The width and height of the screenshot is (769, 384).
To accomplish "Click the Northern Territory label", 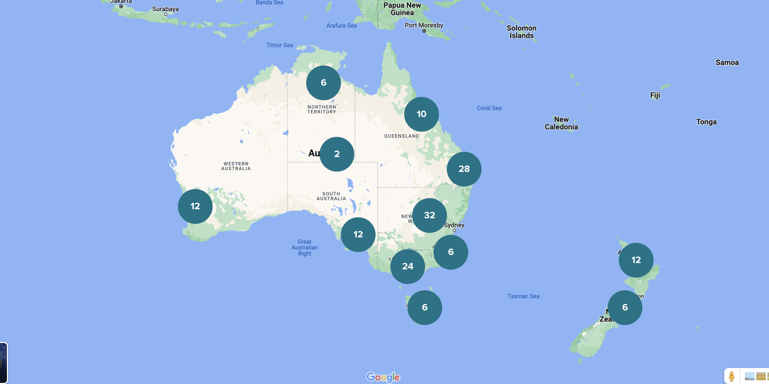I will [x=322, y=109].
